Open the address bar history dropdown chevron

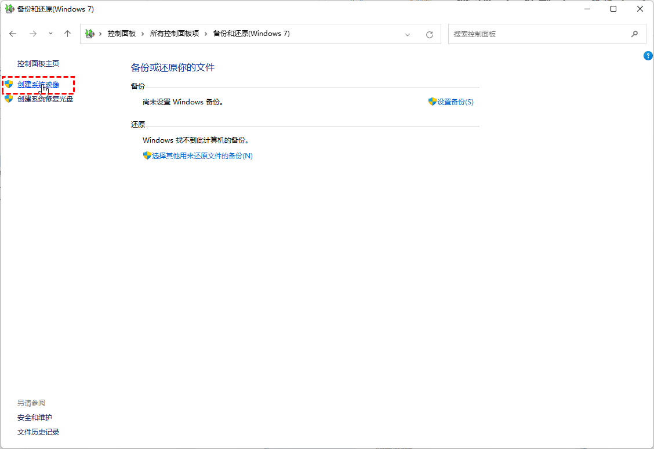408,34
